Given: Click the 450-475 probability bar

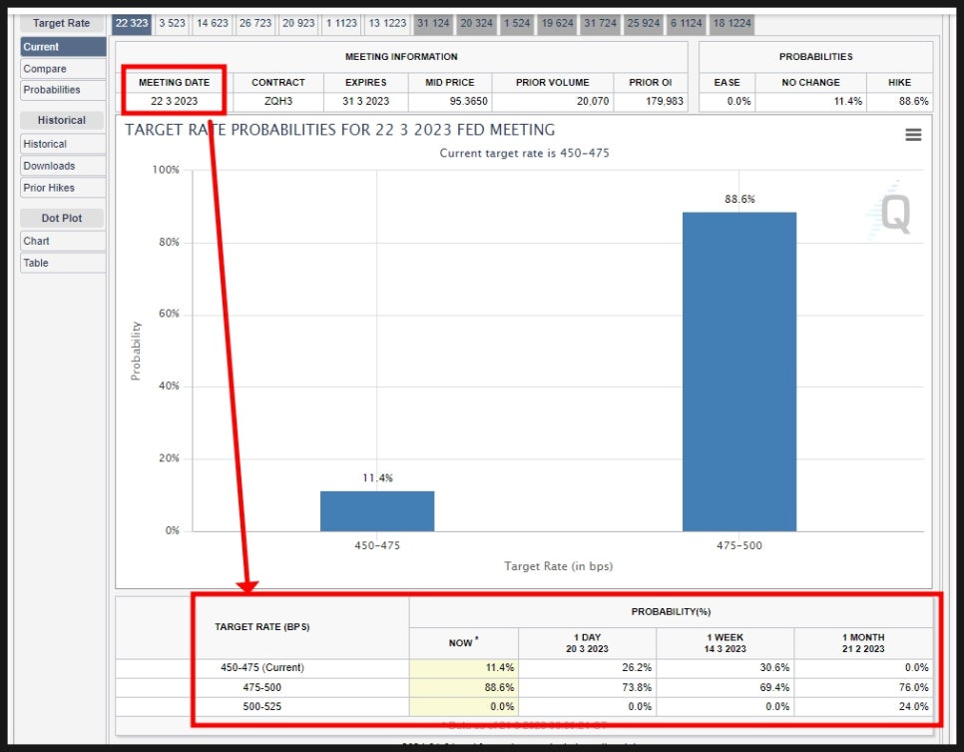Looking at the screenshot, I should (x=377, y=510).
